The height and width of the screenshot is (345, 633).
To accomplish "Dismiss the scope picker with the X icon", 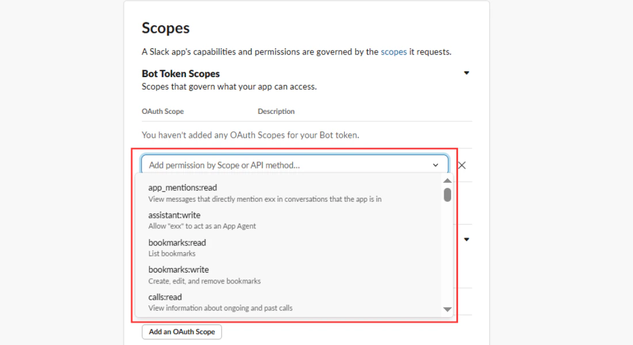I will 462,165.
